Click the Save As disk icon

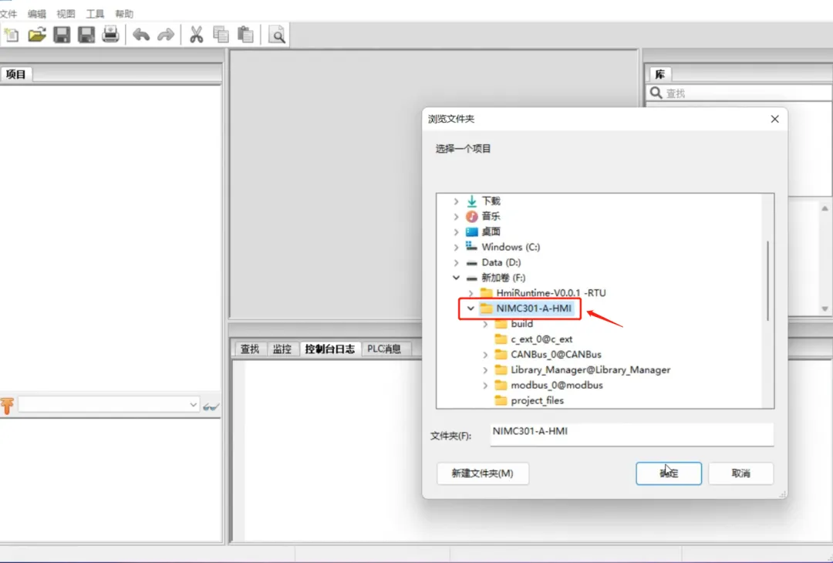(86, 35)
